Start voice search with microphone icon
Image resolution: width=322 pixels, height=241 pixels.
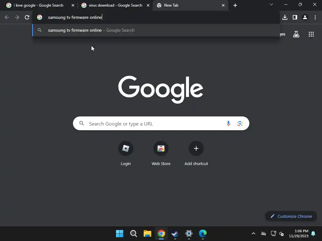tap(228, 123)
